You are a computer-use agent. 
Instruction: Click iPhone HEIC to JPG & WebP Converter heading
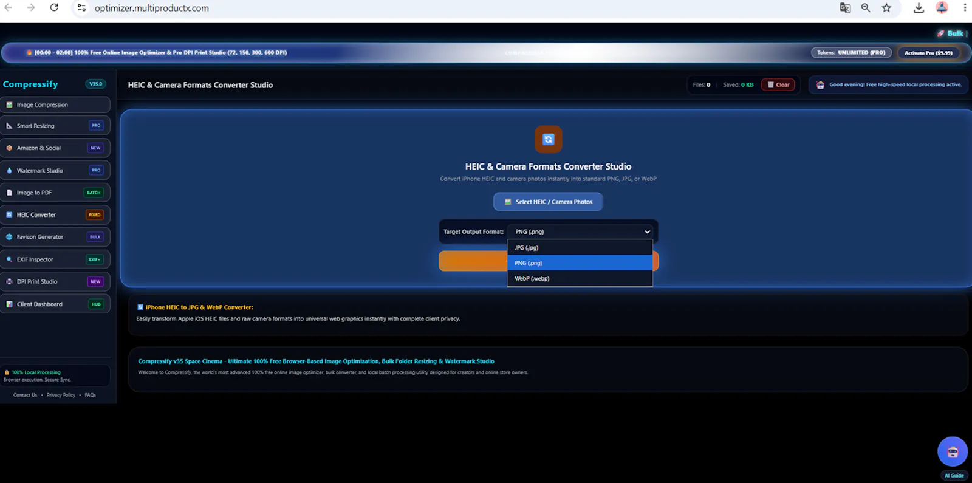pos(199,307)
